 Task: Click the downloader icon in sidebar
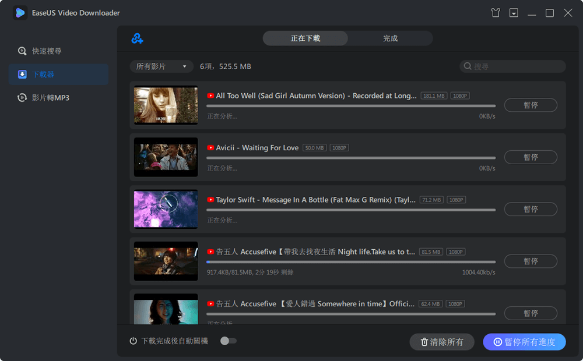tap(22, 75)
